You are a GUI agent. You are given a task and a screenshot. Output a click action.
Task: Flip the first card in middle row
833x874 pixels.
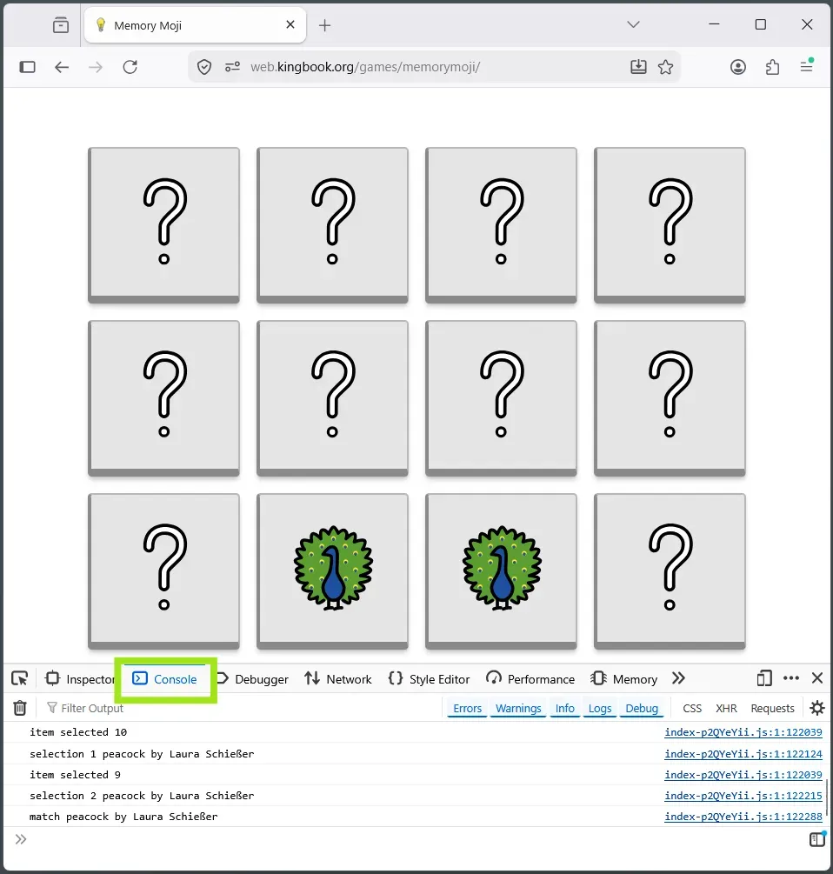pyautogui.click(x=163, y=398)
